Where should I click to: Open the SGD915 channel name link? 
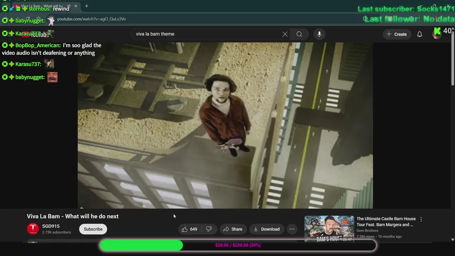pos(51,226)
